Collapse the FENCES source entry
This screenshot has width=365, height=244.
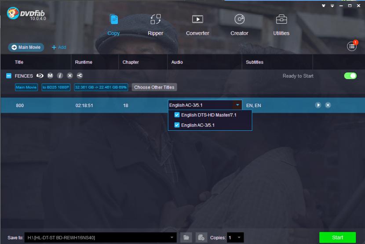[x=9, y=76]
